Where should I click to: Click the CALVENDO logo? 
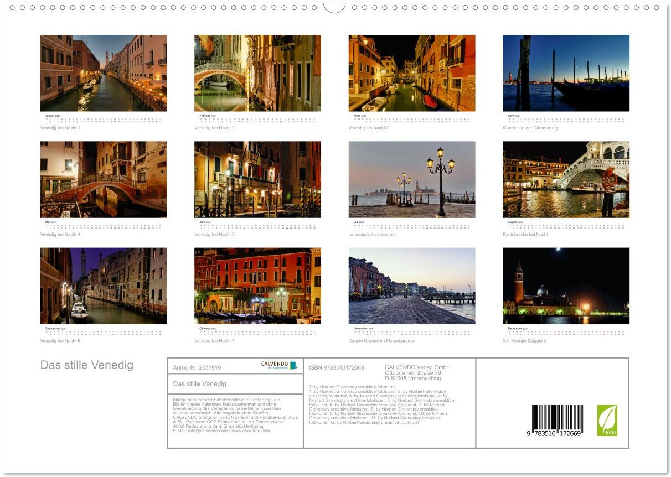pos(279,365)
